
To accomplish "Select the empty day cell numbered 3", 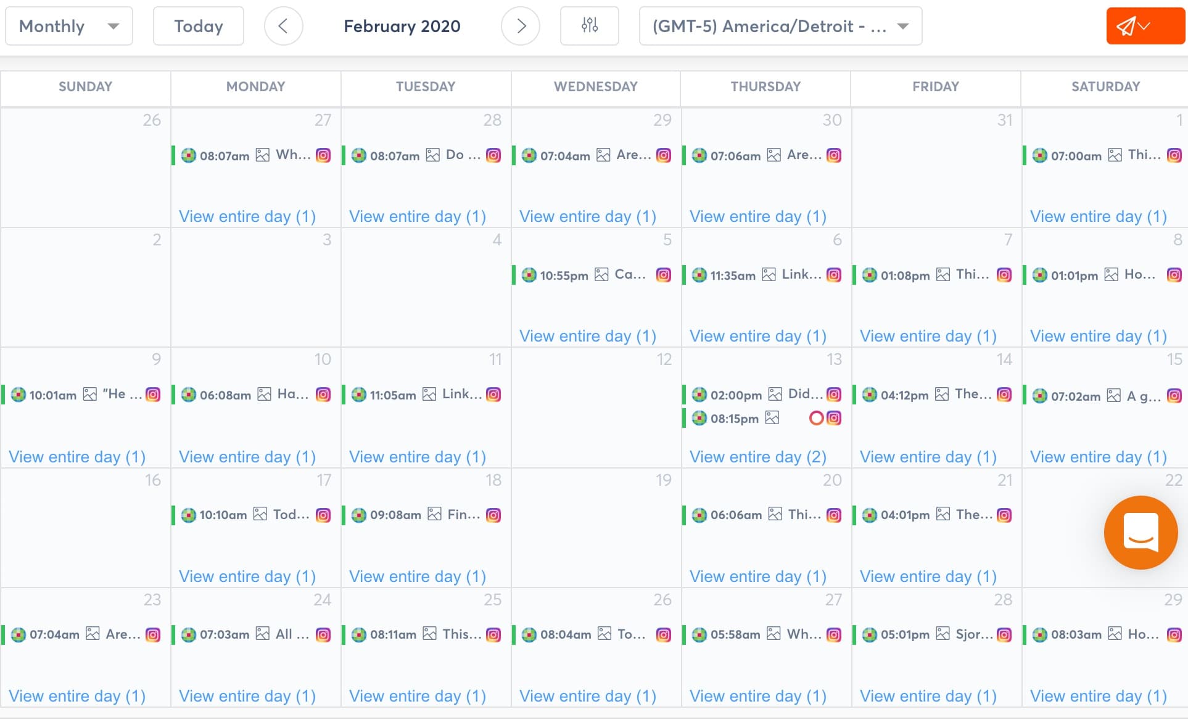I will pyautogui.click(x=255, y=287).
